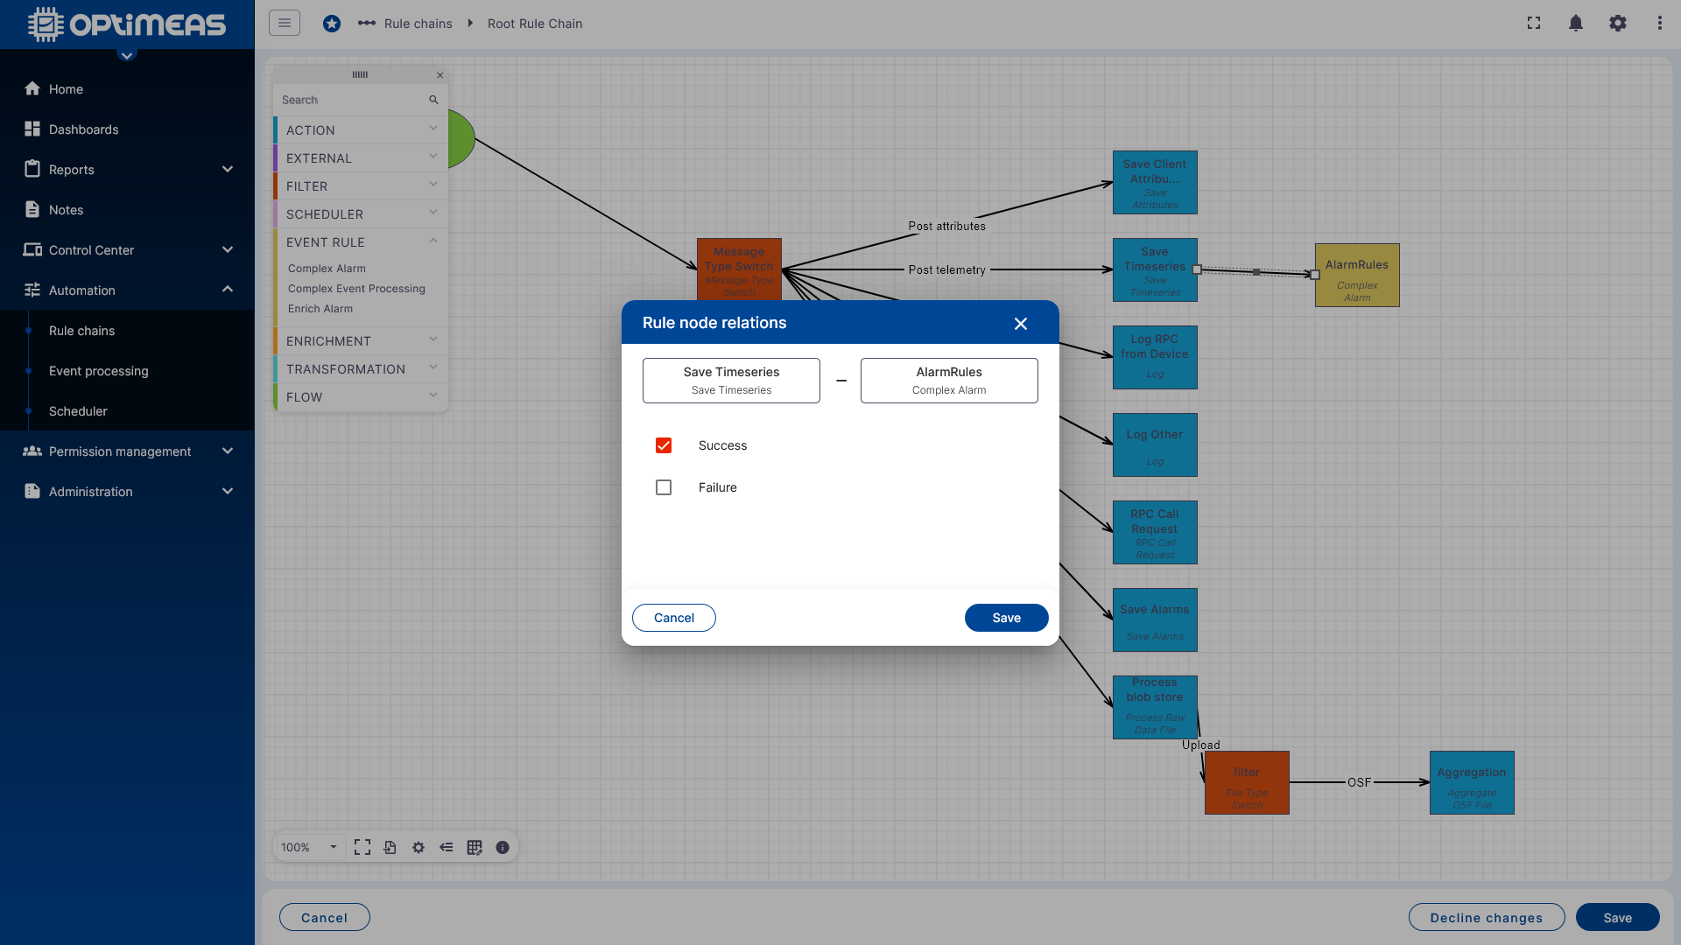The height and width of the screenshot is (945, 1681).
Task: Click the Dashboards icon in sidebar
Action: (x=32, y=129)
